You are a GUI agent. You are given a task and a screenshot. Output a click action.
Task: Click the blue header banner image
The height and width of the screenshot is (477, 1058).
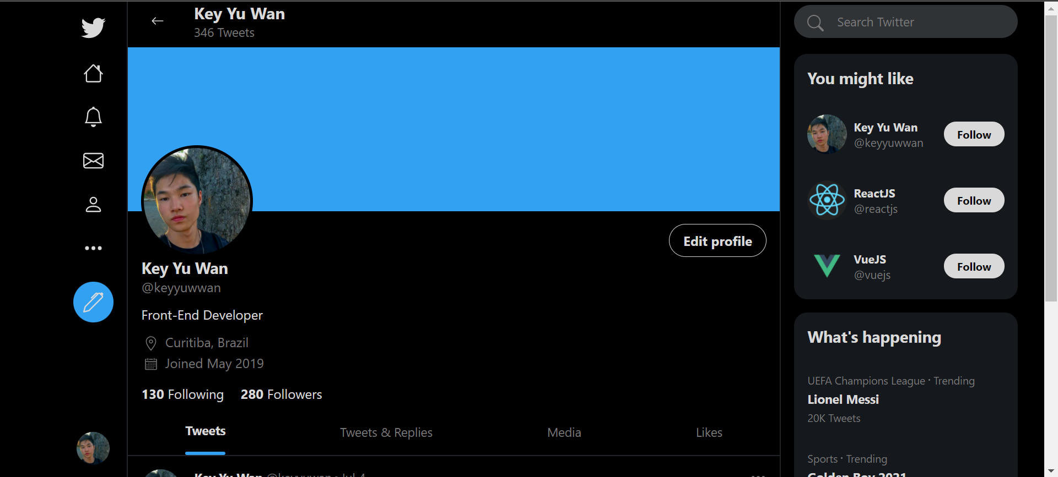click(454, 129)
